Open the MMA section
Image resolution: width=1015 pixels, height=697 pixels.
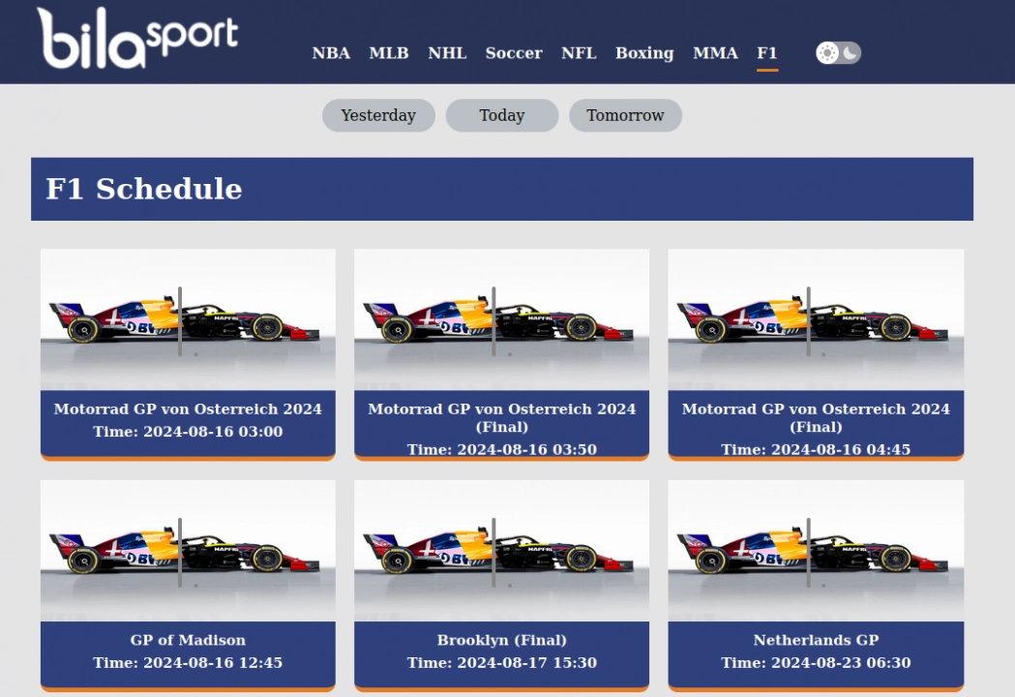click(715, 53)
